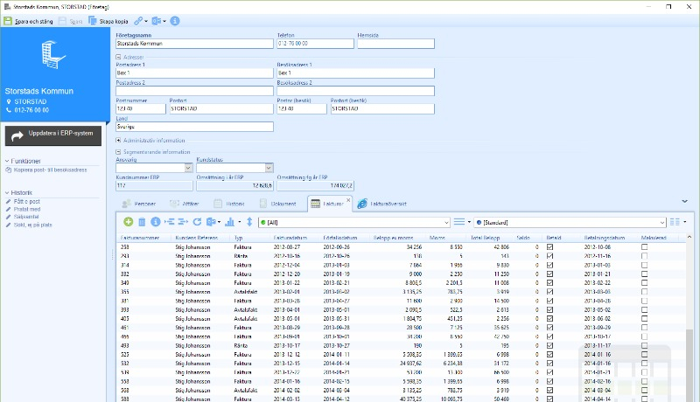Click pencil icon beside Fått e-post

(8, 202)
